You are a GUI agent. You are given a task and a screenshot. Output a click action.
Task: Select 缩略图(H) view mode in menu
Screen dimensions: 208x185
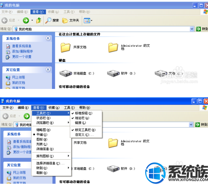click(51, 130)
